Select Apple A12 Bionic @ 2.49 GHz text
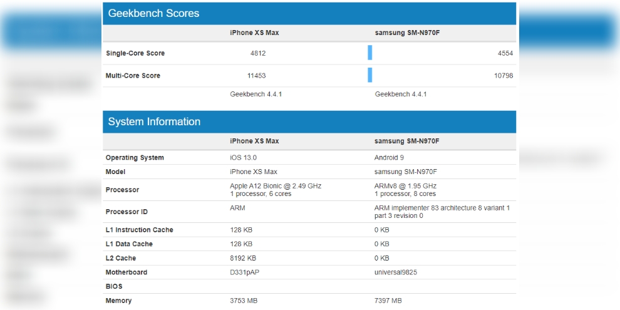This screenshot has width=620, height=310. click(x=276, y=186)
